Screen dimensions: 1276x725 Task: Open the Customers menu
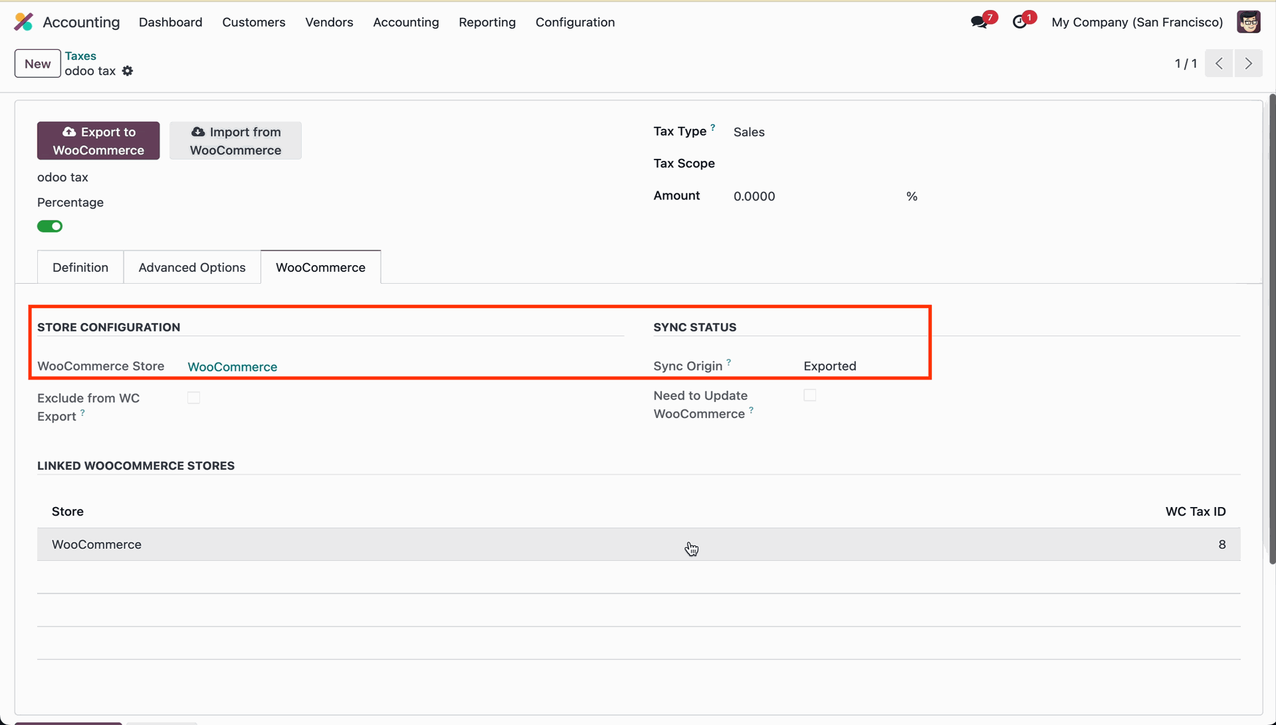(253, 22)
